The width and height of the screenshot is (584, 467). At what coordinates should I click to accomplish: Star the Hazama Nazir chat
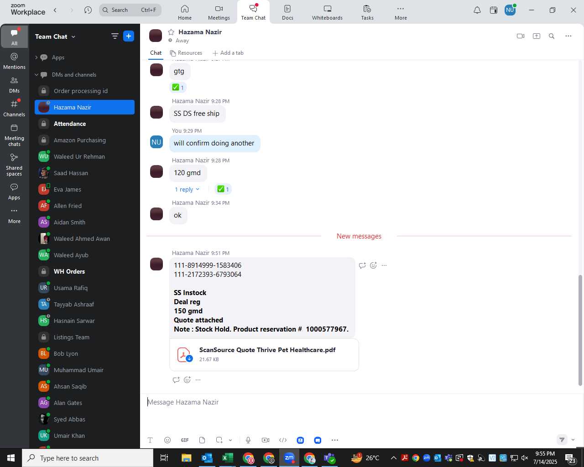[x=171, y=32]
